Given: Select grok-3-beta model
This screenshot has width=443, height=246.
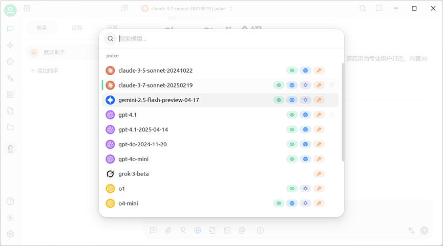Looking at the screenshot, I should pyautogui.click(x=220, y=174).
